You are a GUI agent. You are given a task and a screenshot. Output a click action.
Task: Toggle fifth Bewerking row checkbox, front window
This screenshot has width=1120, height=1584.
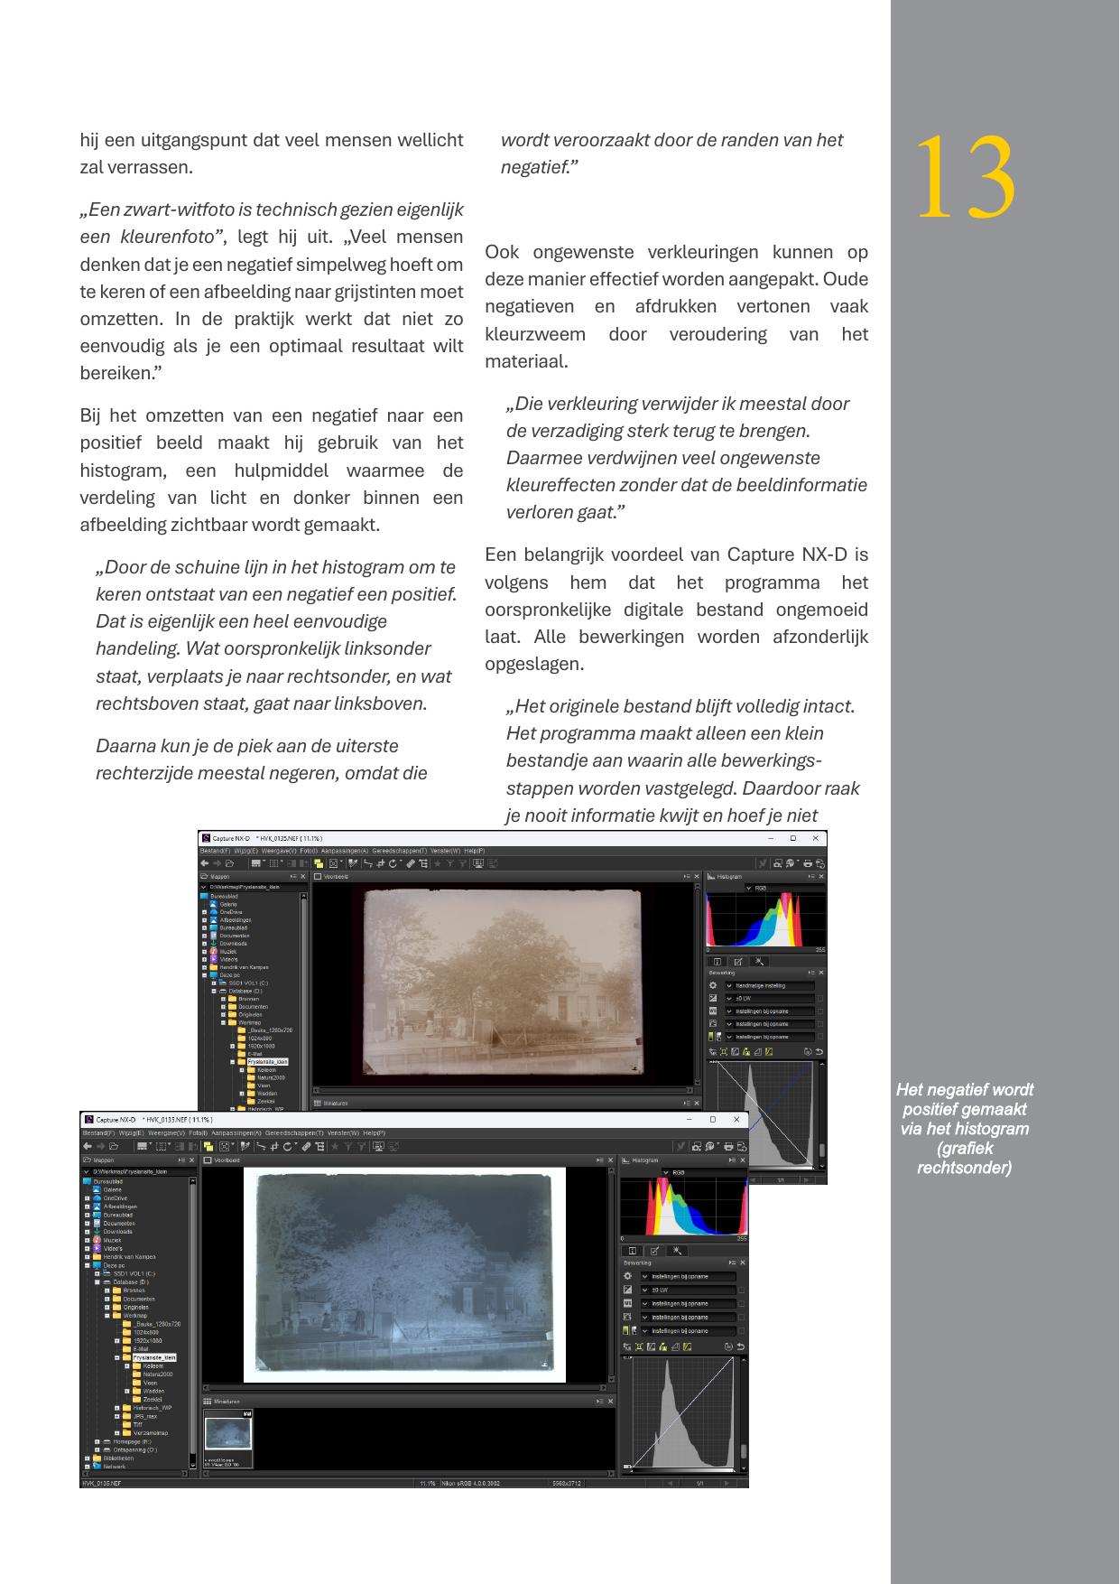[x=741, y=1331]
